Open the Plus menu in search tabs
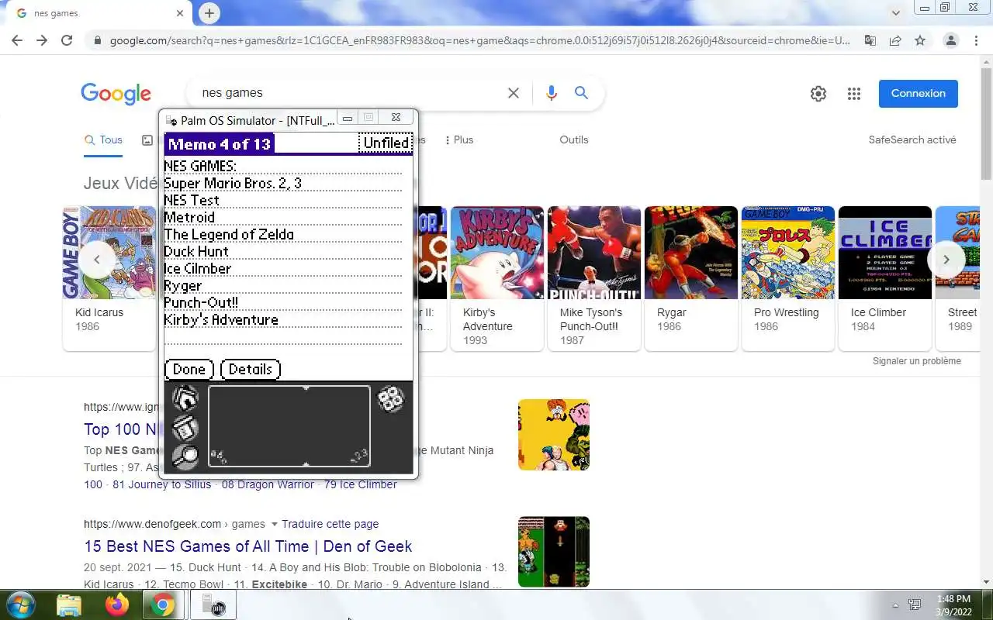 tap(458, 140)
